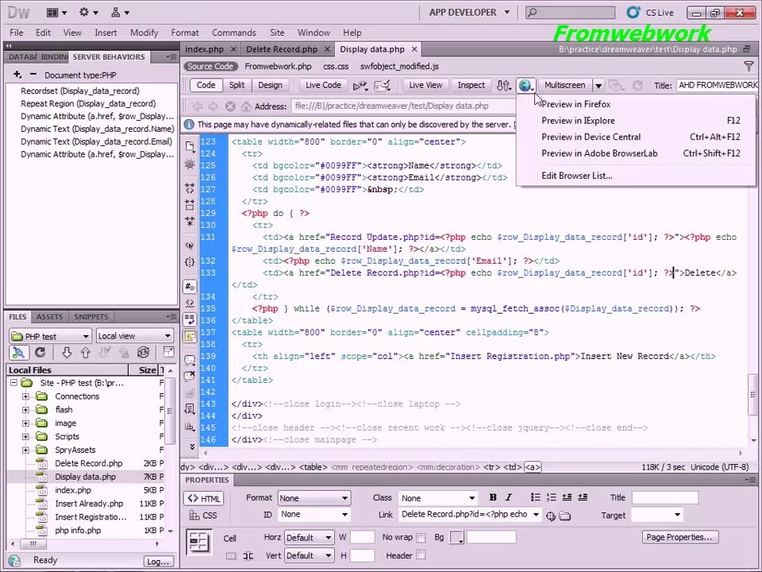This screenshot has width=762, height=572.
Task: Switch to the SNIPPETS panel tab
Action: pos(91,317)
